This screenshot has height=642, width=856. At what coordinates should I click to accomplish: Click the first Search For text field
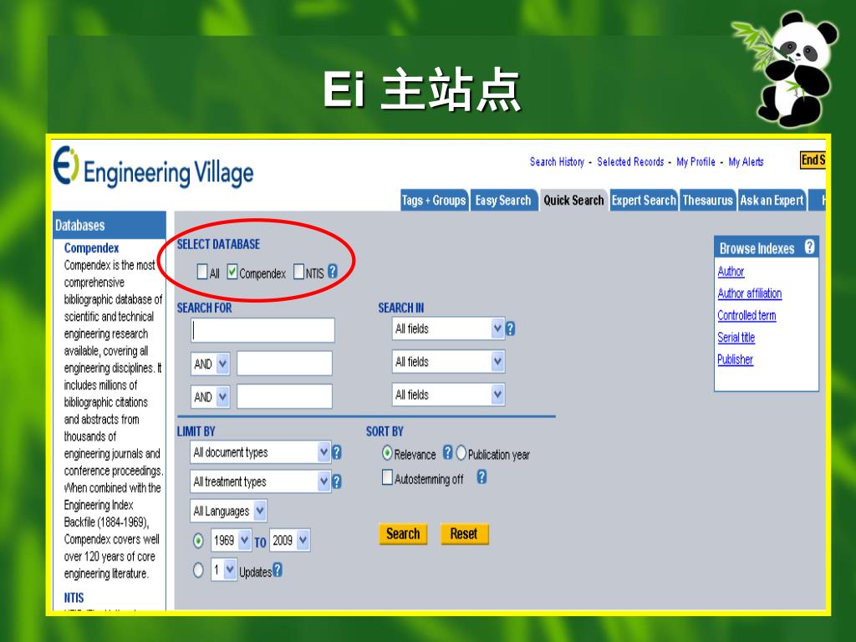262,330
